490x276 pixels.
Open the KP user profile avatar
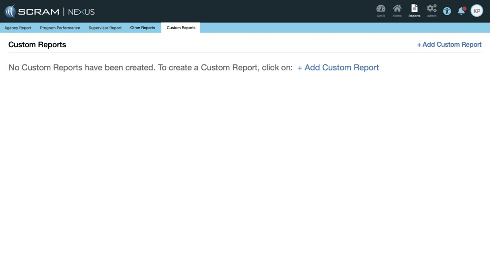click(x=477, y=11)
